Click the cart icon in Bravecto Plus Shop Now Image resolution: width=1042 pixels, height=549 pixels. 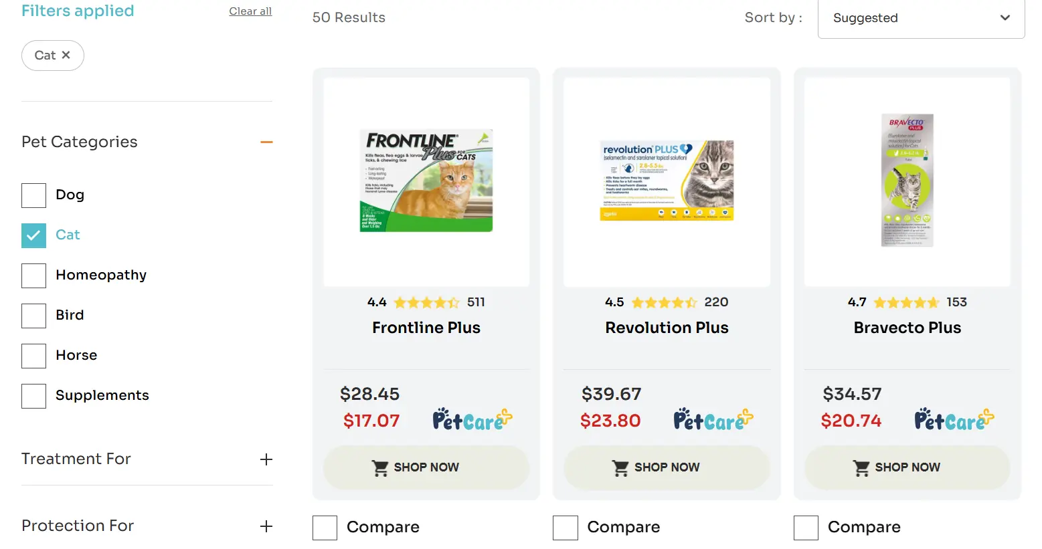862,467
